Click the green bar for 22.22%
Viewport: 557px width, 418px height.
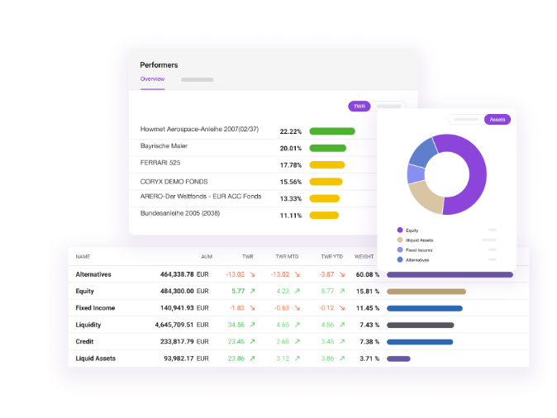point(332,131)
